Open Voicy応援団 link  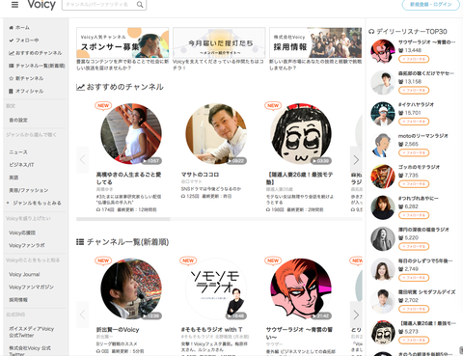tap(22, 233)
